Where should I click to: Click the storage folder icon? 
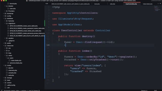[6, 78]
